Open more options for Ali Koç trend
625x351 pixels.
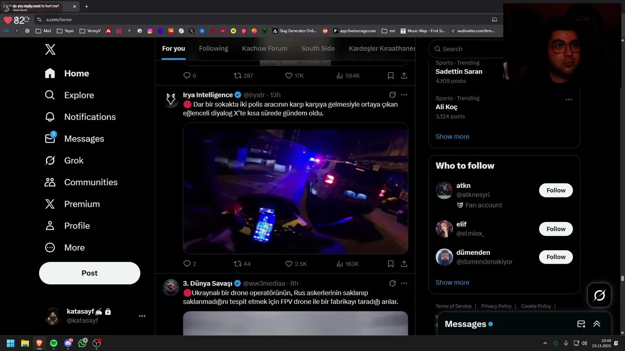pos(569,99)
